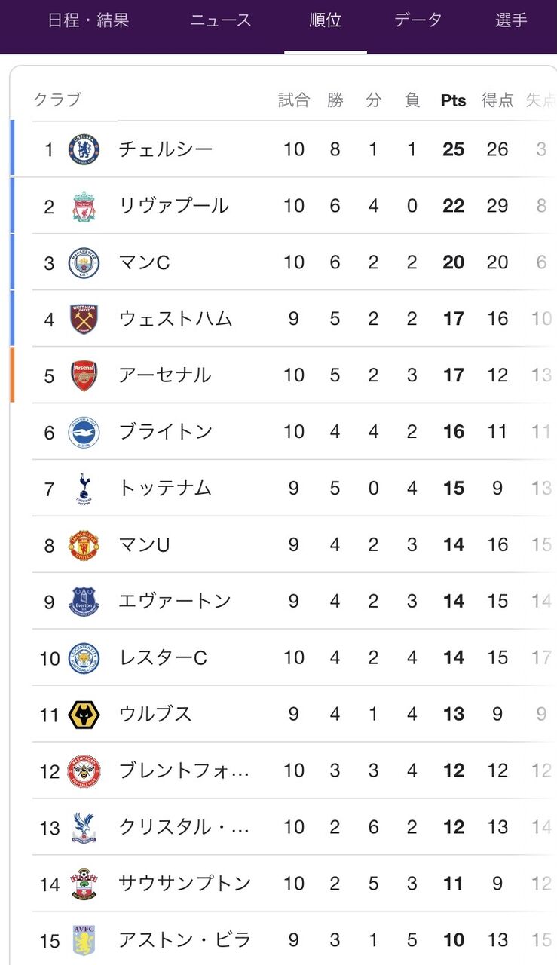Open the レスターC team link

click(x=163, y=657)
